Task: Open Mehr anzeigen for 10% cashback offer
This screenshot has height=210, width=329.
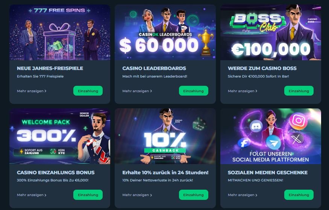Action: pos(137,195)
